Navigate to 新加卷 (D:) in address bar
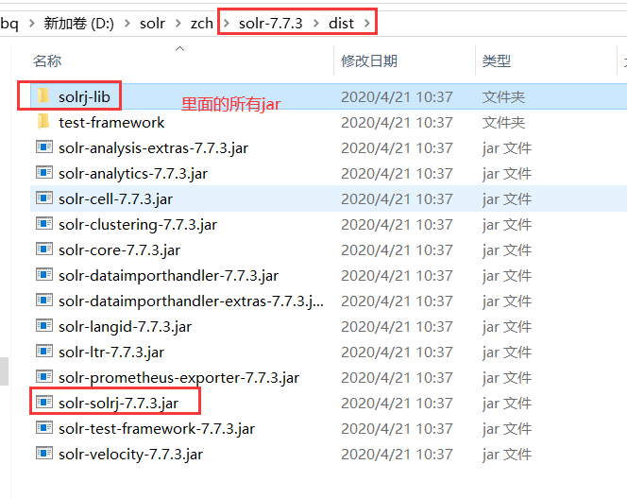The image size is (627, 499). [x=78, y=24]
